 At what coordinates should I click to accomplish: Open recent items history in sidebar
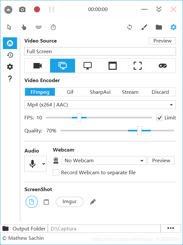pyautogui.click(x=10, y=55)
